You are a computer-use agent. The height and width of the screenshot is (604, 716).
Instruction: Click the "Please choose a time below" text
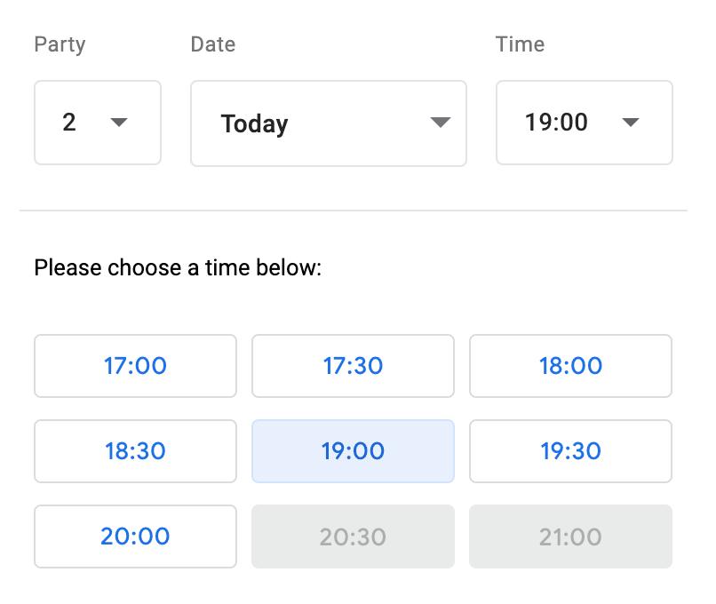(x=177, y=267)
